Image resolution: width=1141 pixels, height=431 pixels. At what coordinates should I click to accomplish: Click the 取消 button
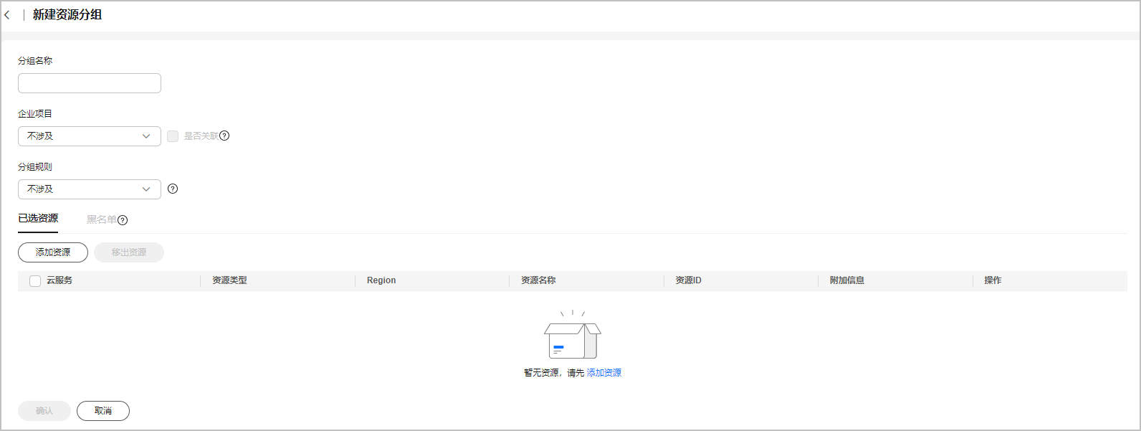103,411
